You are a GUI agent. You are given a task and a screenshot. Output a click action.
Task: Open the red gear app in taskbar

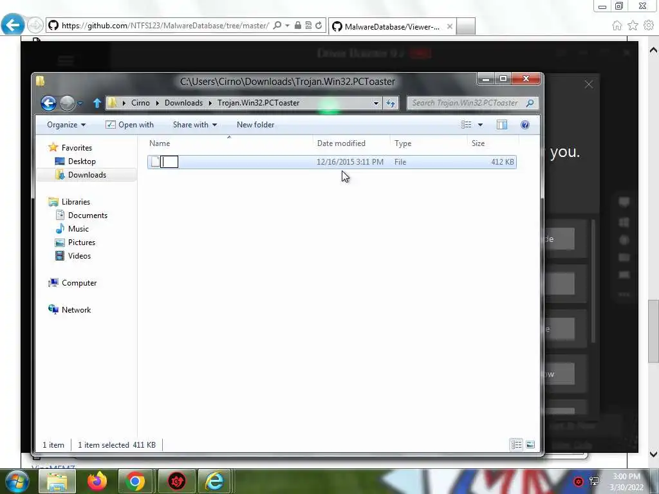tap(176, 481)
